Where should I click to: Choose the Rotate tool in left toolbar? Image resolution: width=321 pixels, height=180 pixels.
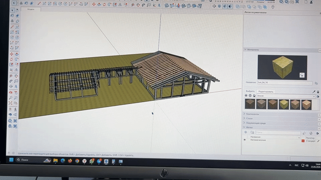click(11, 59)
